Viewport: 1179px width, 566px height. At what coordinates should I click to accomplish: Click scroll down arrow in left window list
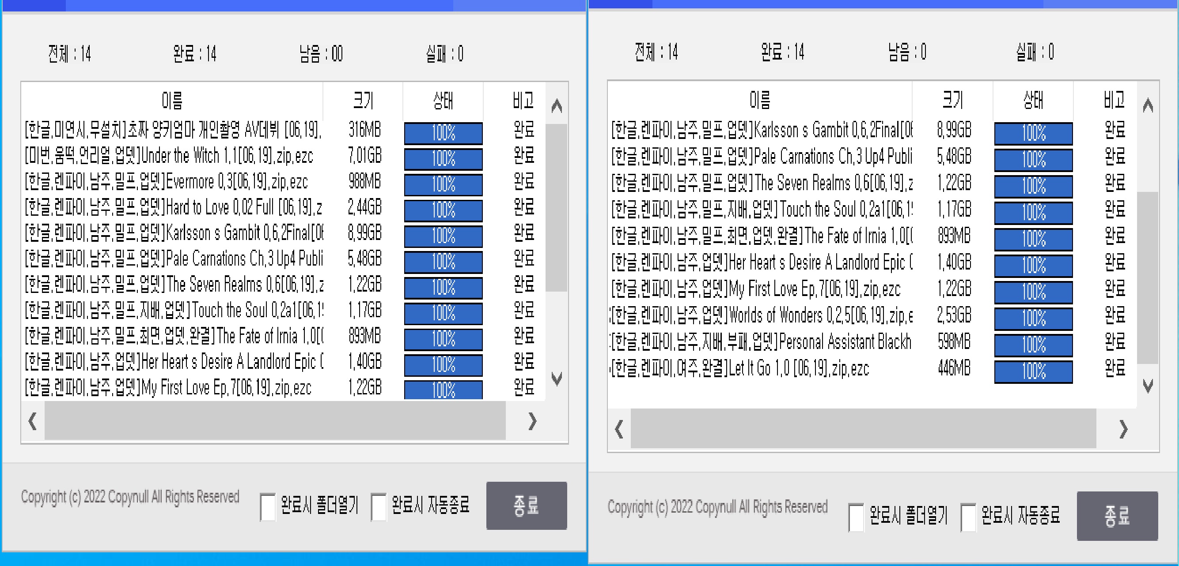point(557,379)
